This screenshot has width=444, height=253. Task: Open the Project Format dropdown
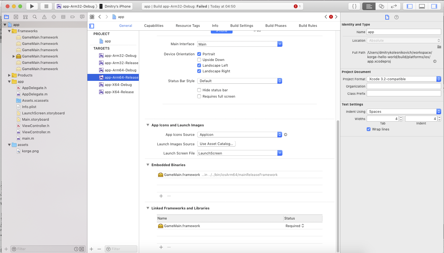pyautogui.click(x=404, y=79)
